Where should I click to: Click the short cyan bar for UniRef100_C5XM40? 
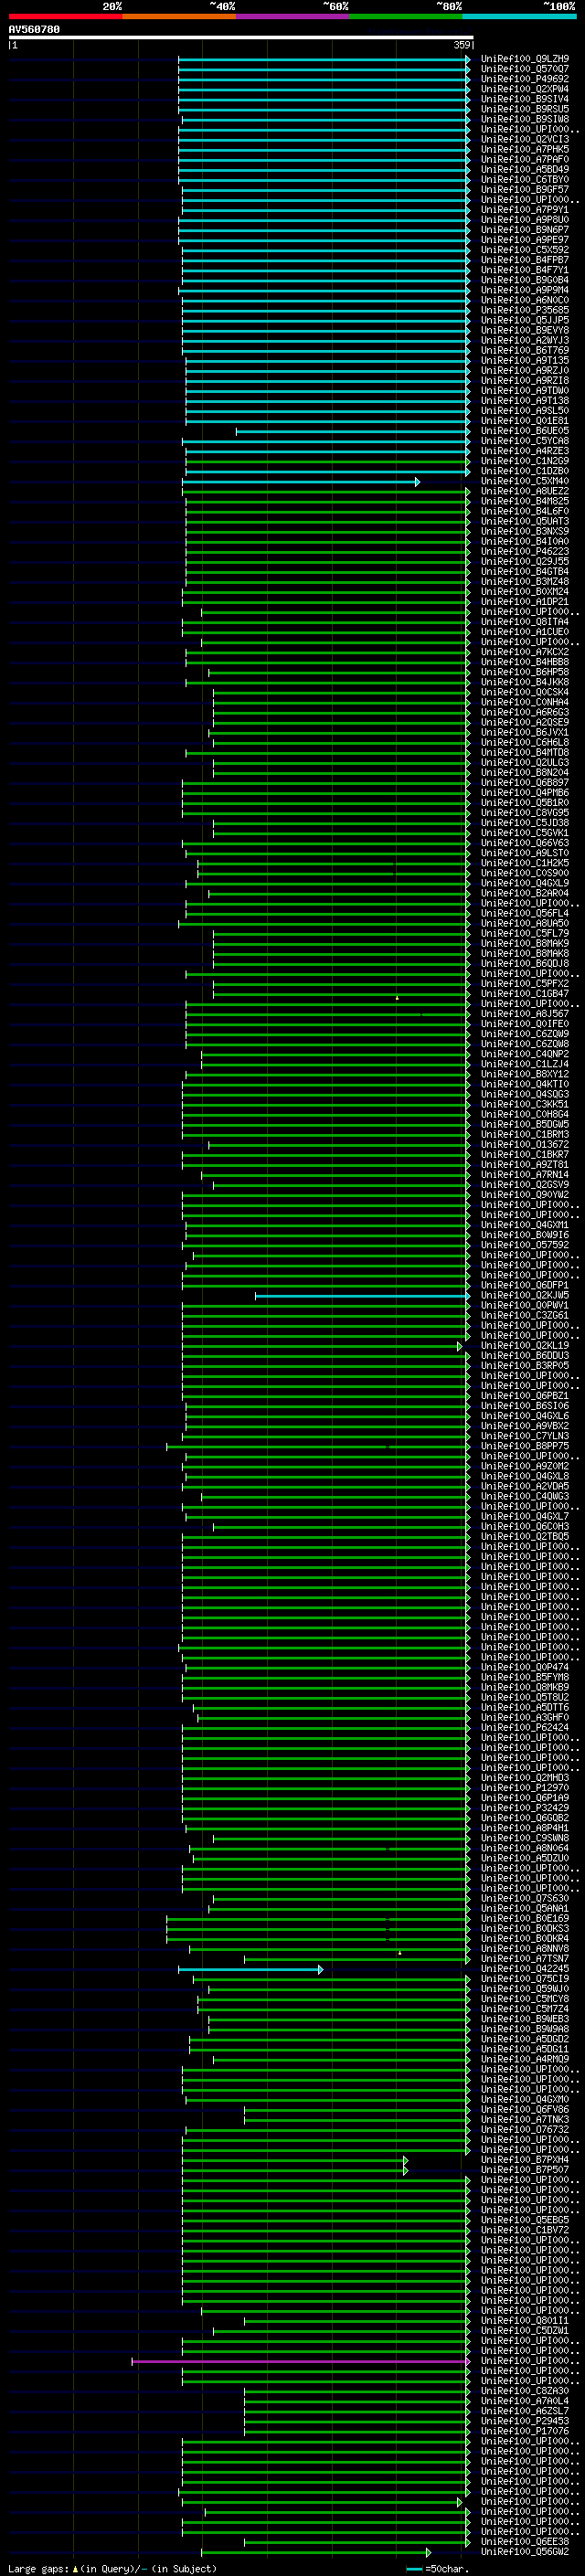tap(301, 482)
